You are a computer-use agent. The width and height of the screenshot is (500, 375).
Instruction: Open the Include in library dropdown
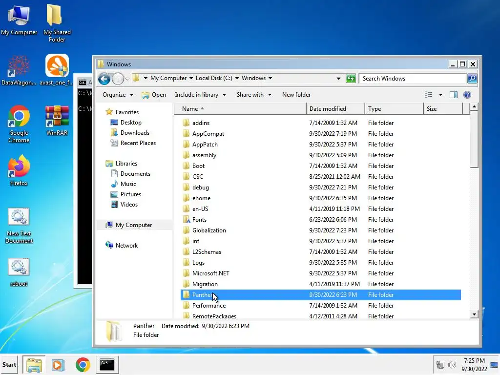tap(200, 95)
